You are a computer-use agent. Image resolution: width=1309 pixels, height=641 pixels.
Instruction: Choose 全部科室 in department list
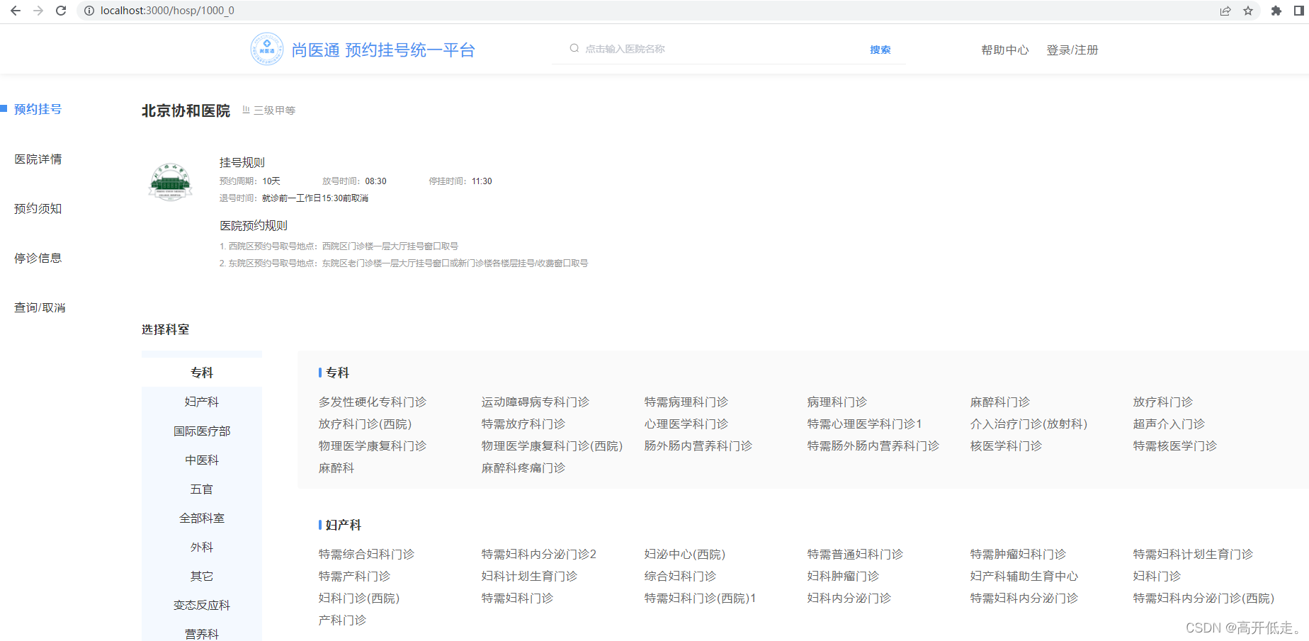(202, 518)
